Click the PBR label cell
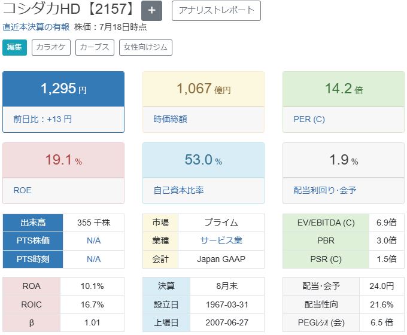Image resolution: width=407 pixels, height=335 pixels. click(326, 241)
